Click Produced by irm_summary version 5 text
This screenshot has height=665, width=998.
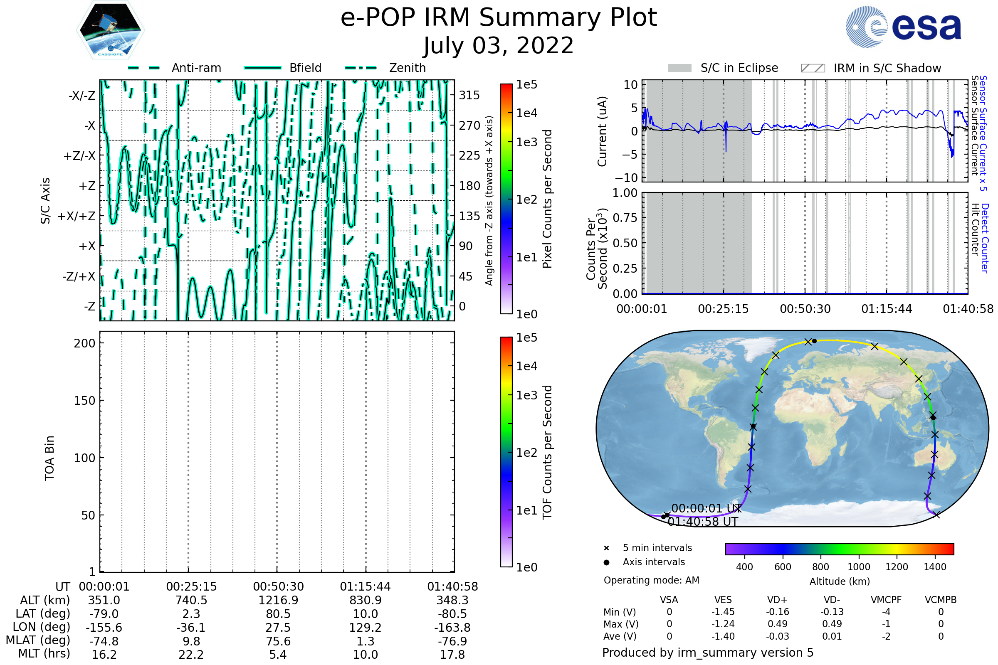coord(708,652)
